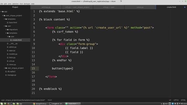Screen dimensions: 187x105
Task: Change UTF-8 encoding in status bar
Action: point(176,100)
